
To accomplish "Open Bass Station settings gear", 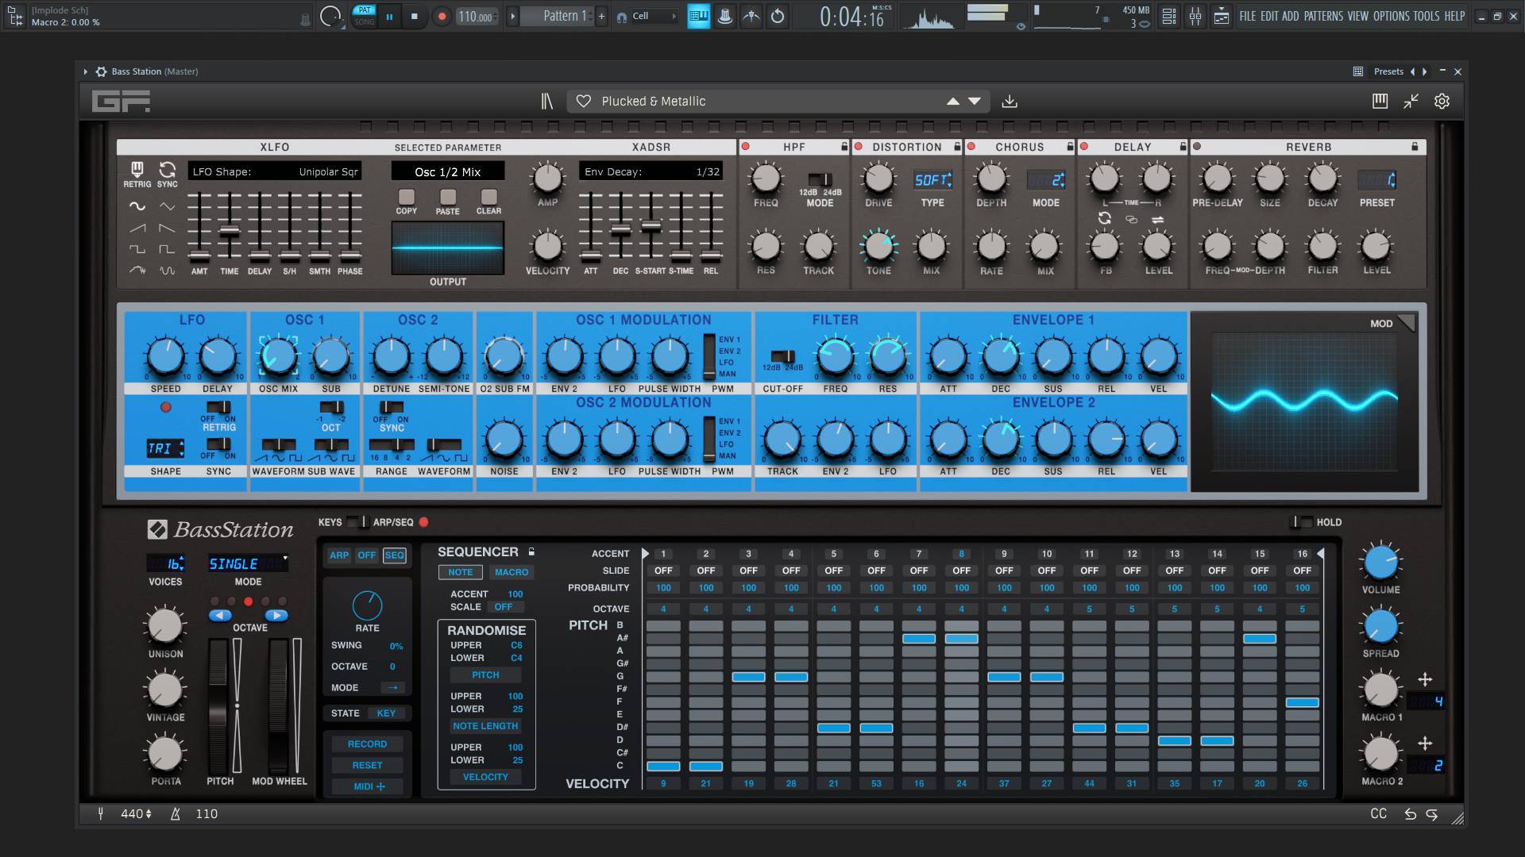I will [x=1442, y=101].
